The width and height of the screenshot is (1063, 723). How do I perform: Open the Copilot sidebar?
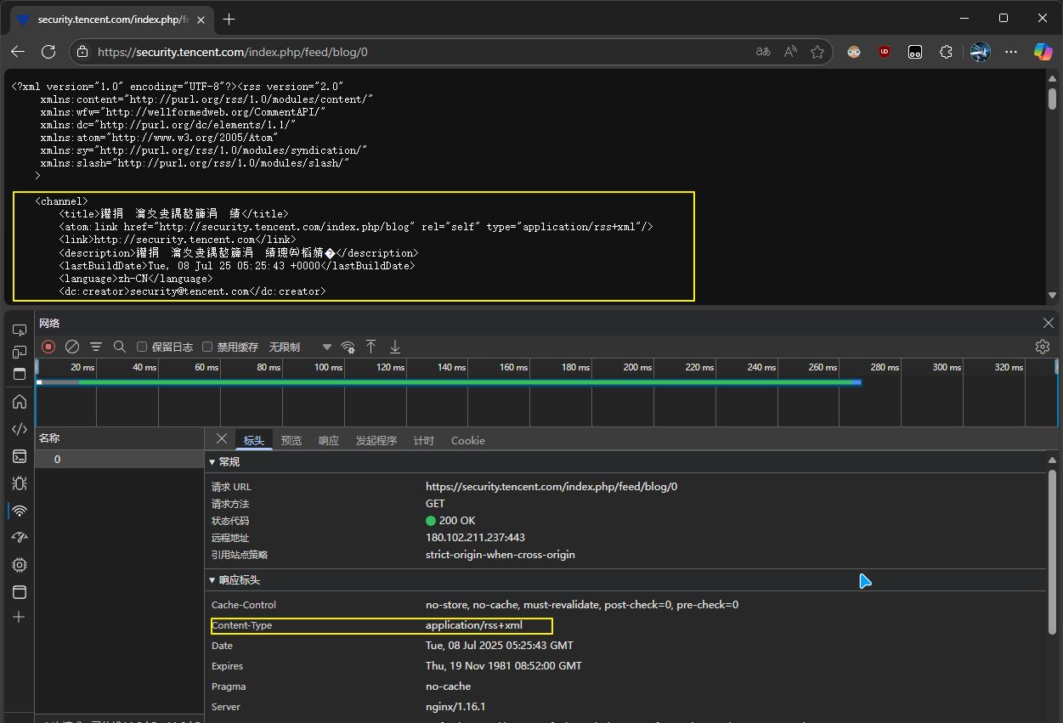(x=1043, y=52)
